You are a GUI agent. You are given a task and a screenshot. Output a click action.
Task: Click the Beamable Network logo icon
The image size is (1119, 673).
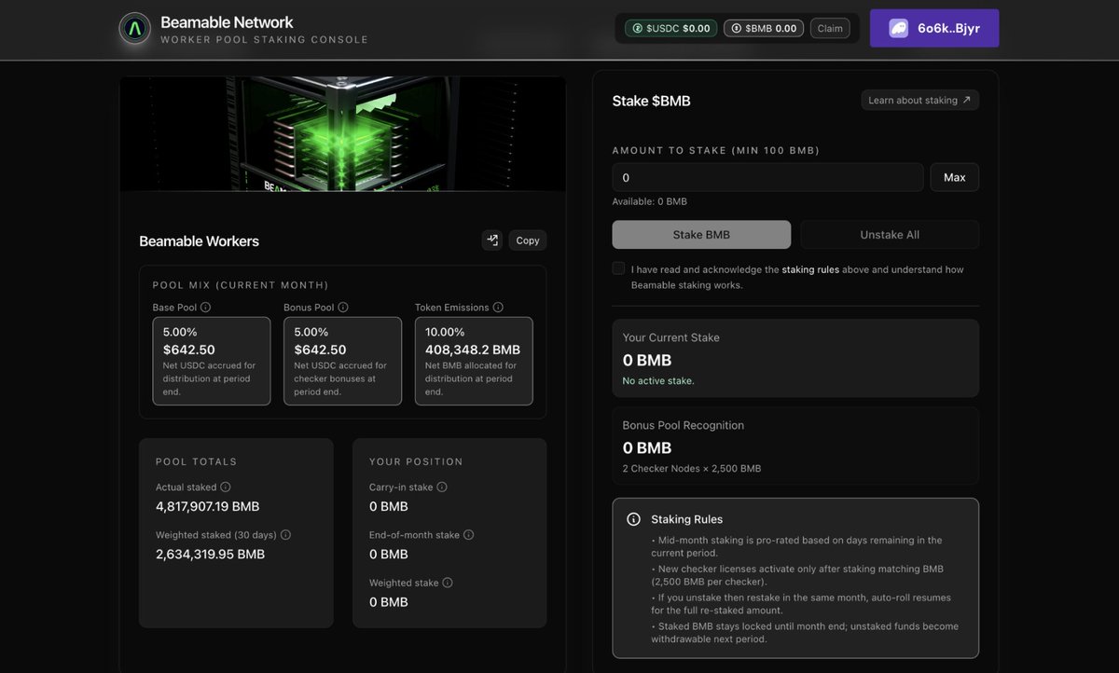pyautogui.click(x=135, y=28)
